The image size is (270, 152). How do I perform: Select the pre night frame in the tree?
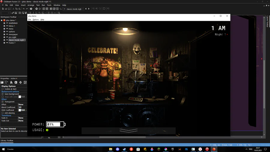pos(12,37)
